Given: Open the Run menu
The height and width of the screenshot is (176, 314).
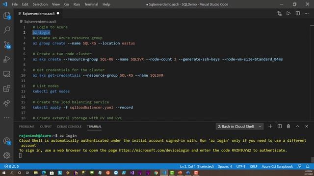Looking at the screenshot, I should click(77, 4).
